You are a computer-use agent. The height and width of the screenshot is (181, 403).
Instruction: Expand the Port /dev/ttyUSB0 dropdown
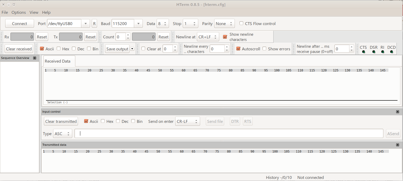85,23
